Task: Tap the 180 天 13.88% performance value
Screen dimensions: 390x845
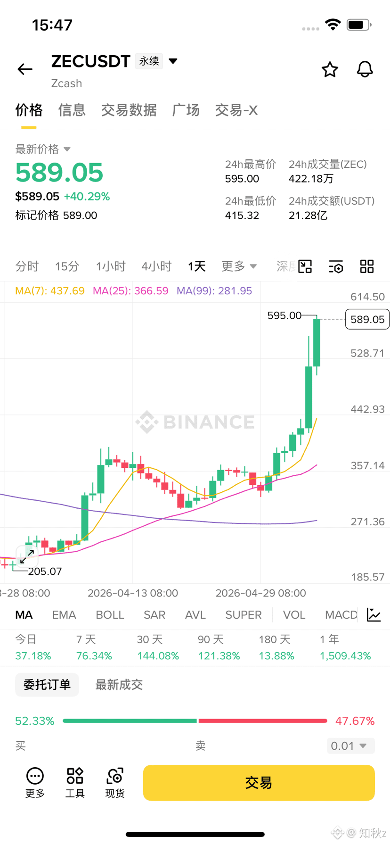Action: pyautogui.click(x=276, y=656)
